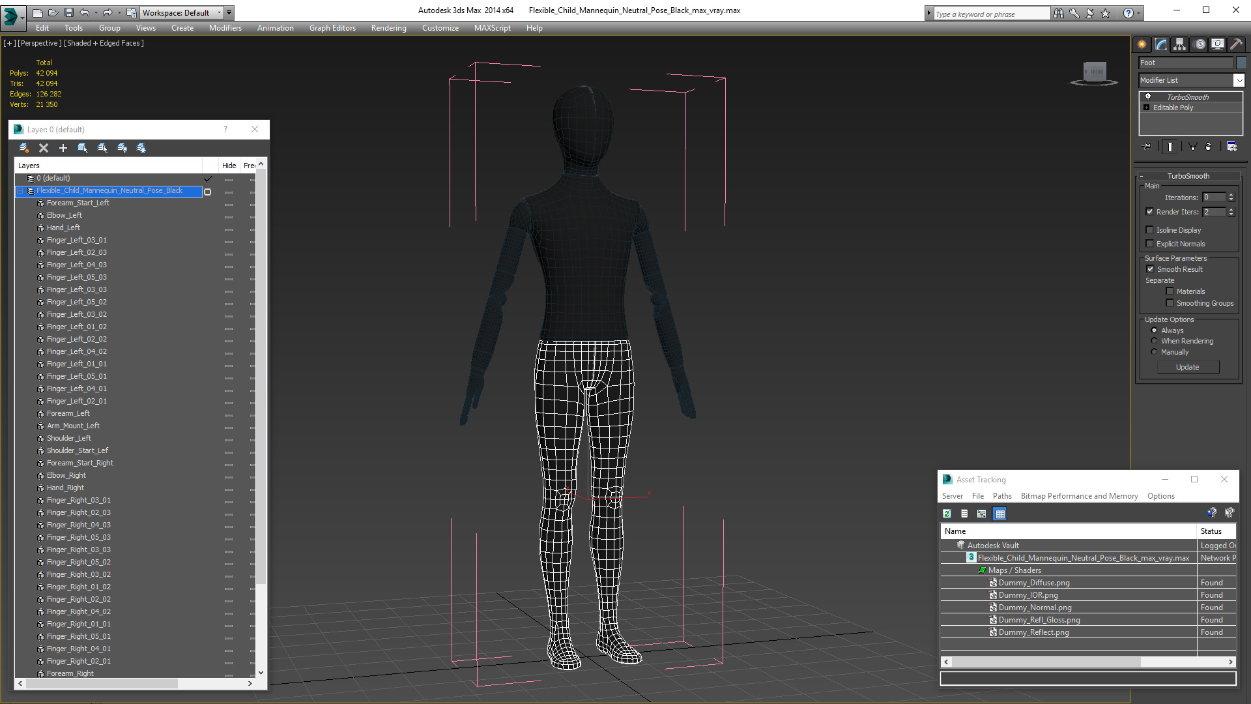Open the Display command panel tab
1251x704 pixels.
1218,44
